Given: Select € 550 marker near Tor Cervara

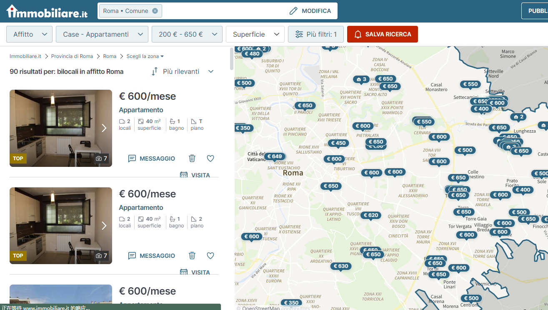Looking at the screenshot, I should pos(424,122).
